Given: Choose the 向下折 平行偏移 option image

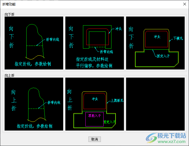Looking at the screenshot, I should point(94,43).
